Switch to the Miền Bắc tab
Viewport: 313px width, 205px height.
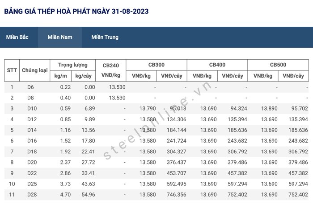click(x=17, y=37)
